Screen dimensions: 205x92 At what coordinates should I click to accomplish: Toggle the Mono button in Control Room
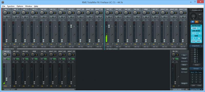point(184,65)
